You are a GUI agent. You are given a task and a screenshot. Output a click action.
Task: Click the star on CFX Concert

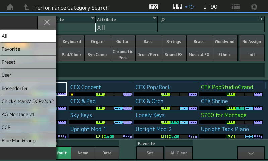pos(72,94)
